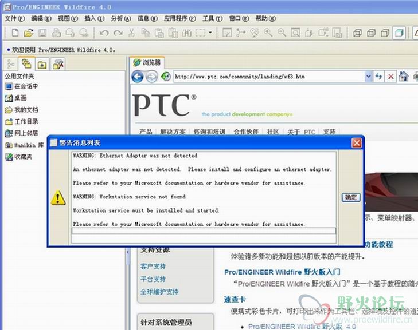Open the 分析(A) menu
This screenshot has height=330, width=418.
pyautogui.click(x=121, y=18)
